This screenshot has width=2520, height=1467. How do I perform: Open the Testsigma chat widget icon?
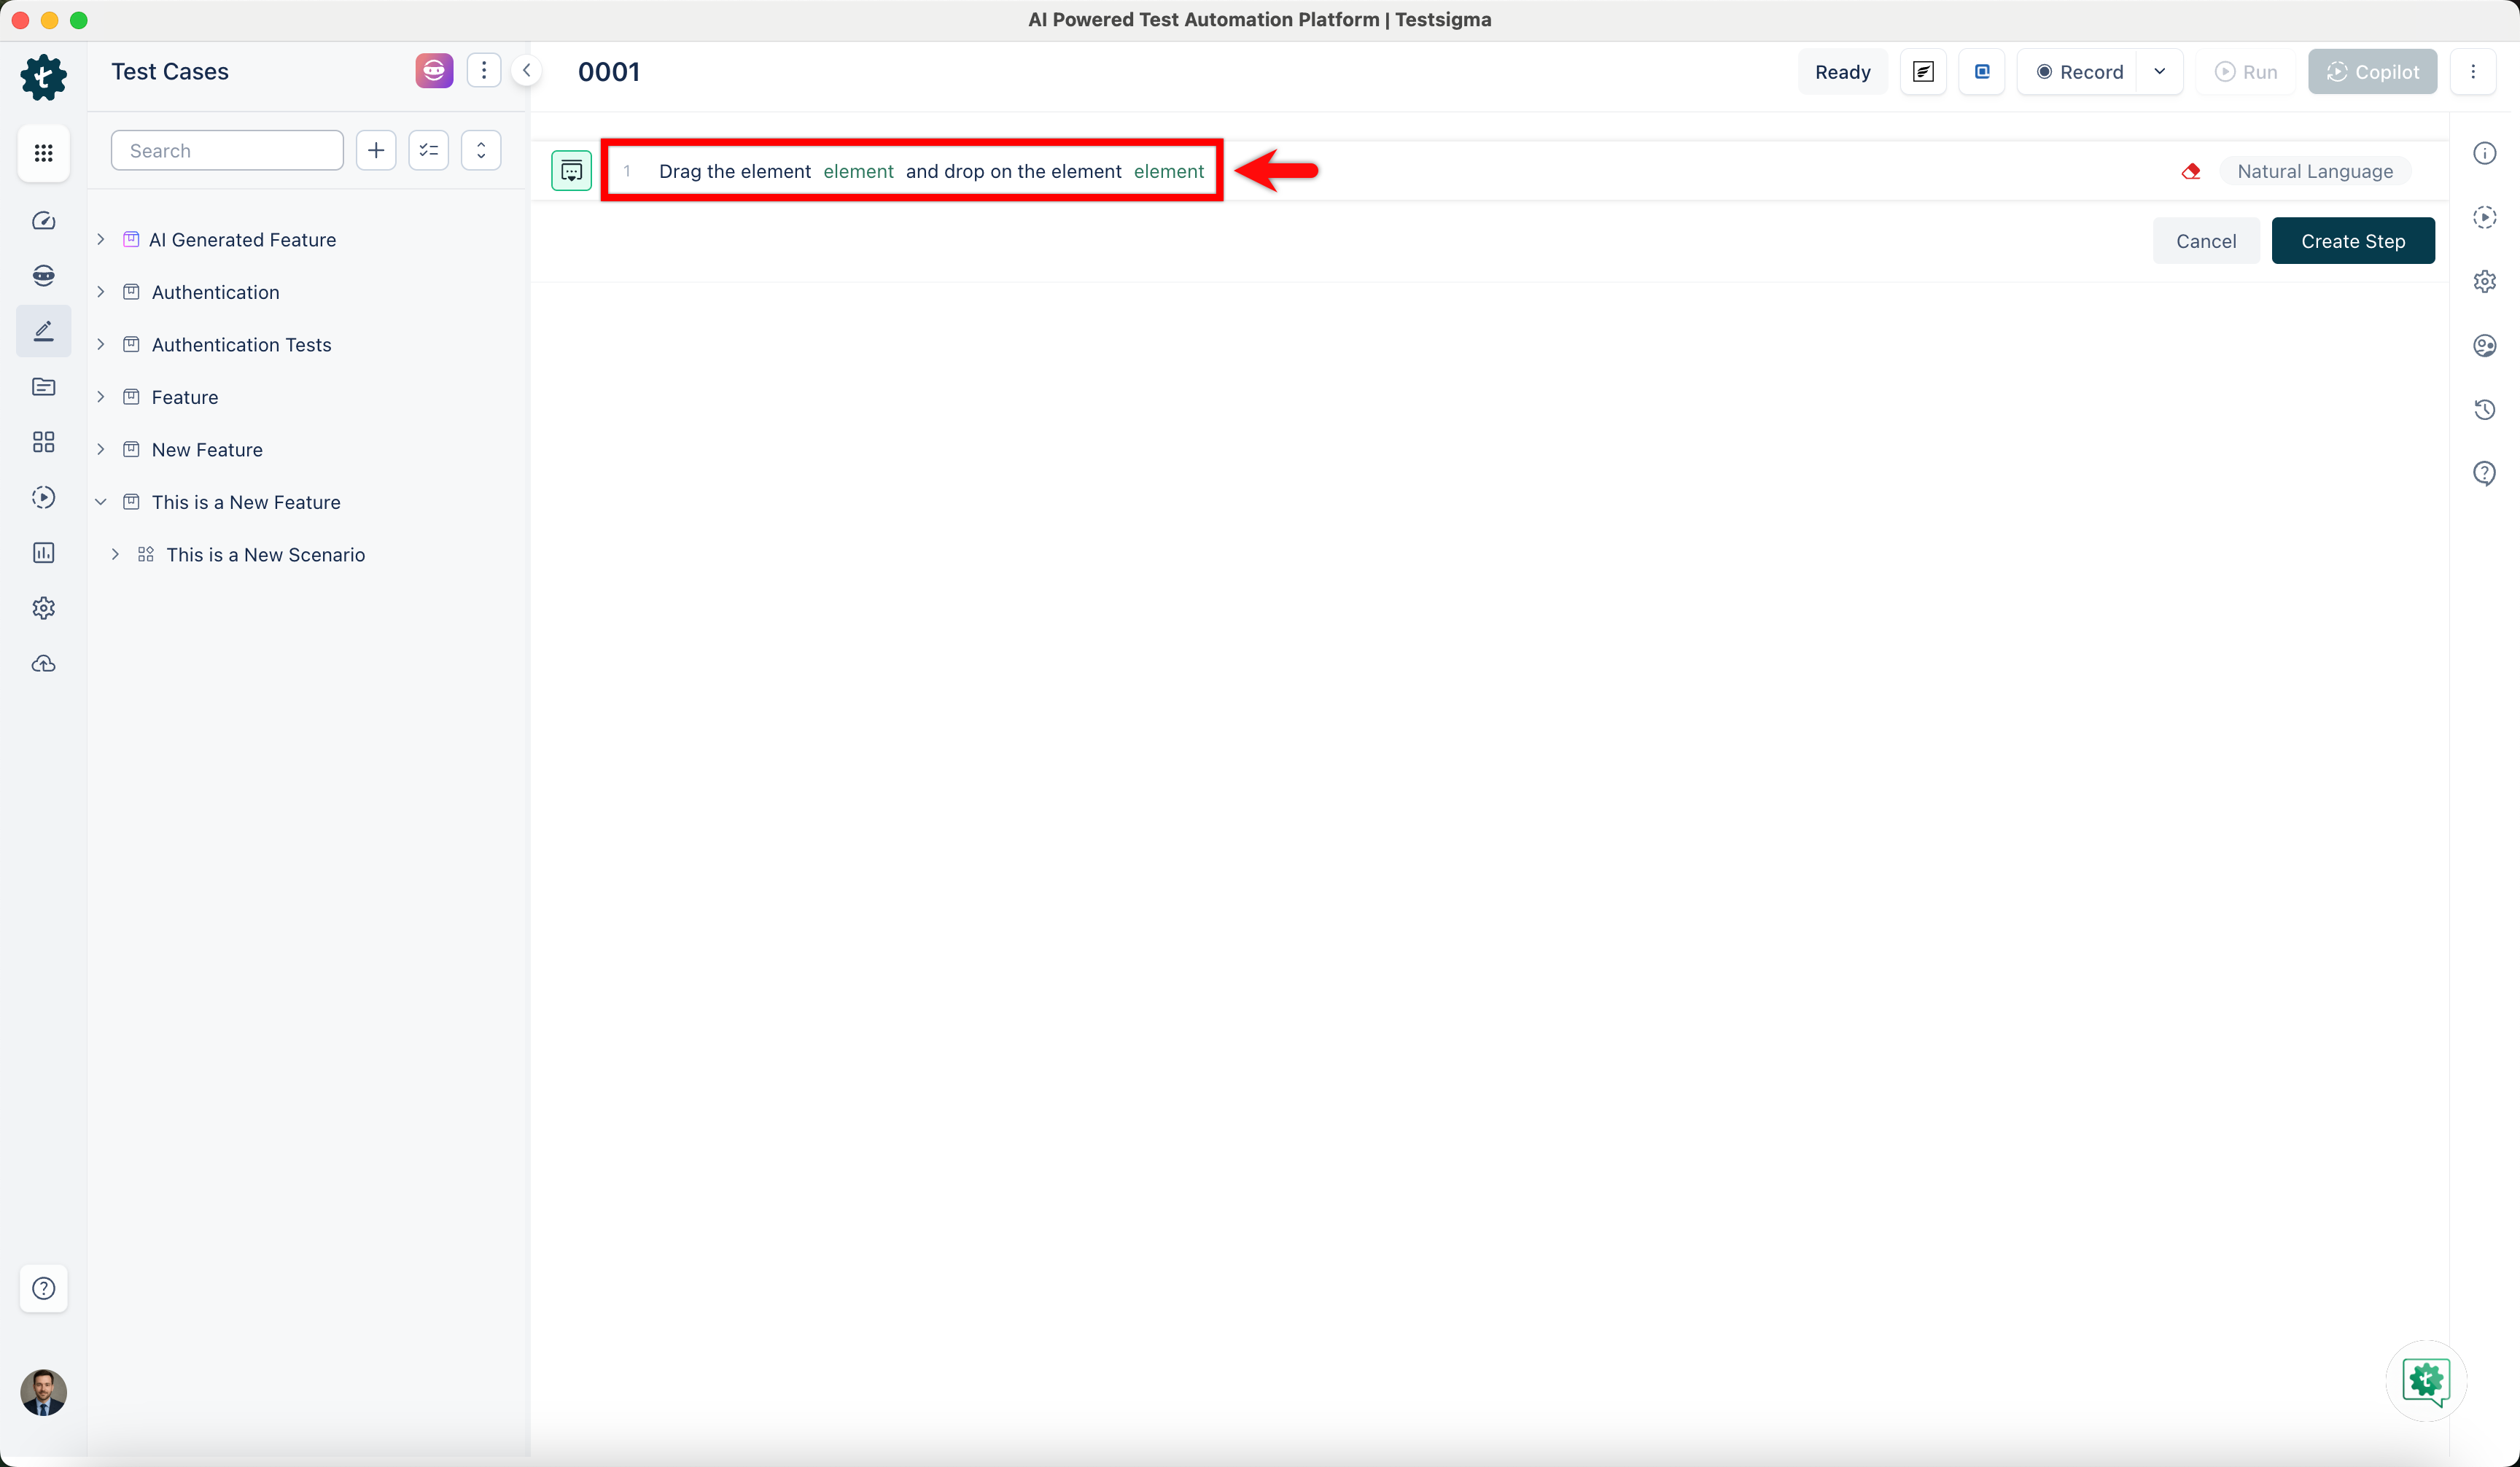pos(2426,1381)
